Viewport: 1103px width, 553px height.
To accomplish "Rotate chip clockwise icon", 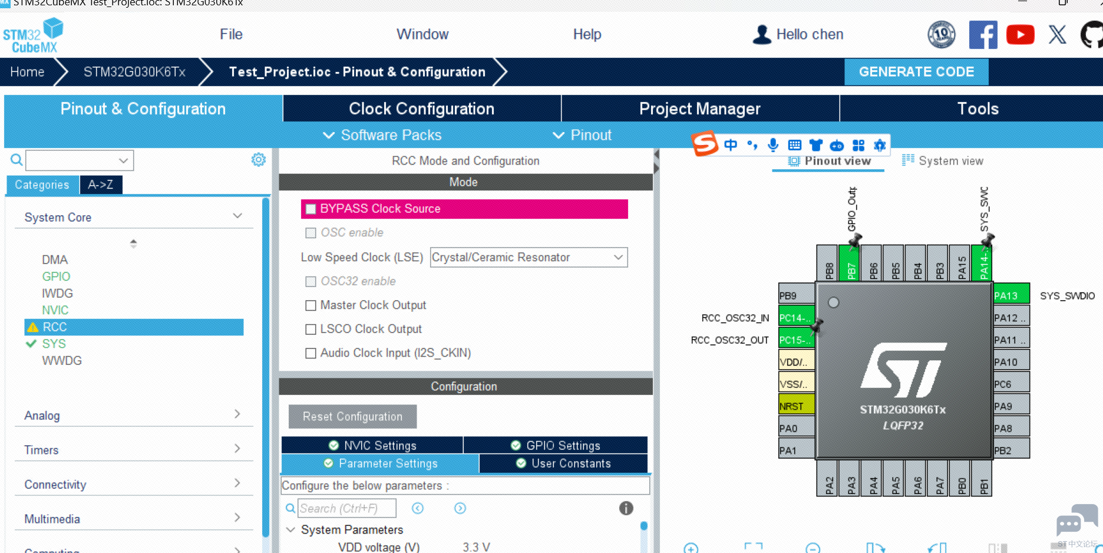I will tap(876, 548).
